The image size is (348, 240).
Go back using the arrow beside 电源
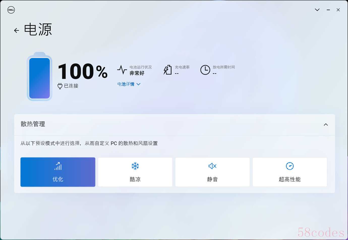click(16, 30)
